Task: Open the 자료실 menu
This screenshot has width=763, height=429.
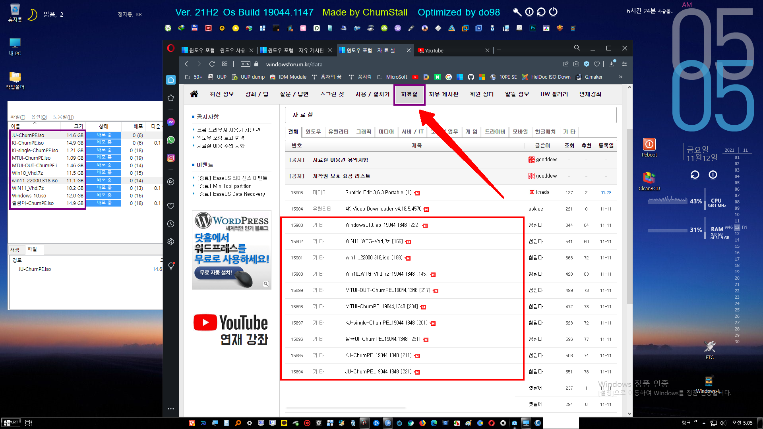Action: click(x=409, y=94)
